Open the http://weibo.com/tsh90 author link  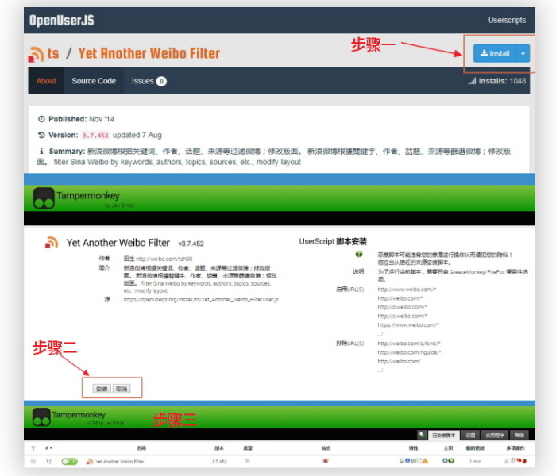164,259
